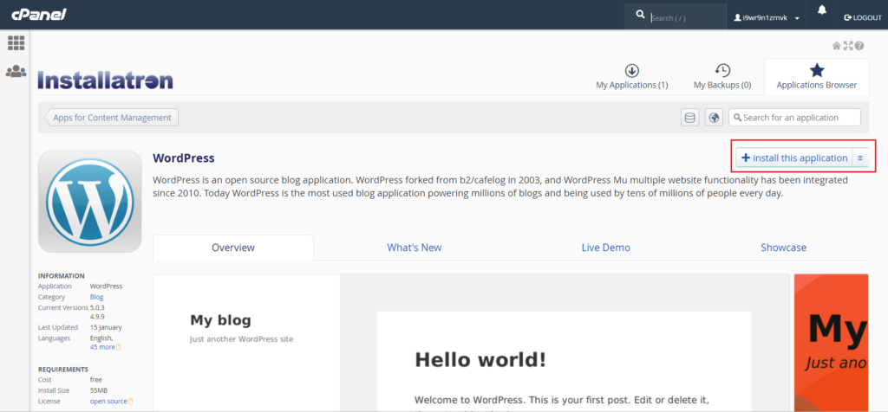888x412 pixels.
Task: Click the WordPress application logo
Action: [x=90, y=201]
